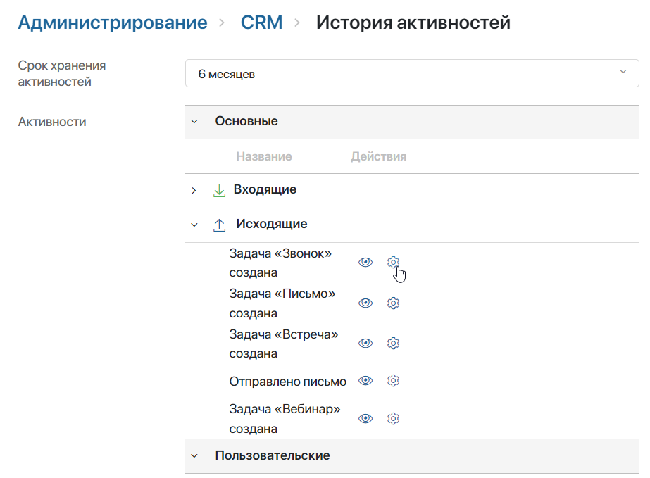Toggle visibility eye for Задача «Звонок» создана
Image resolution: width=650 pixels, height=478 pixels.
[x=365, y=263]
